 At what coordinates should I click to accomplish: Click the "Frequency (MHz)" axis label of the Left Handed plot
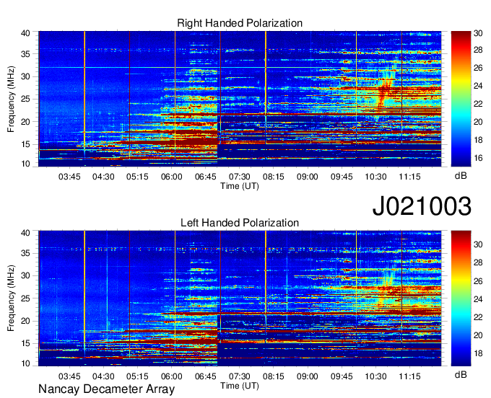pyautogui.click(x=11, y=298)
